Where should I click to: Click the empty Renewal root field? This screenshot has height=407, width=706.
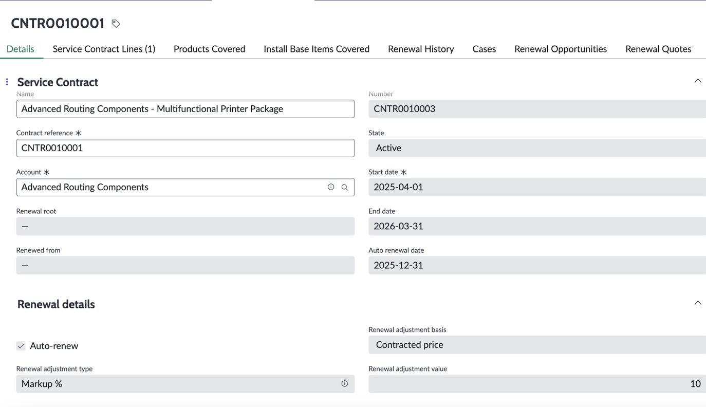[185, 226]
